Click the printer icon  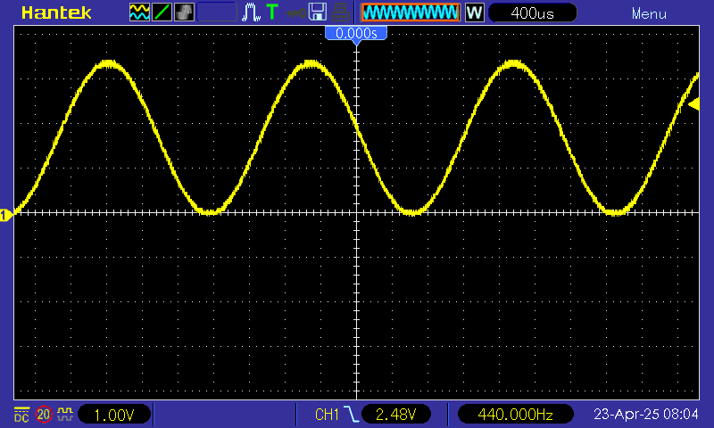click(x=339, y=12)
